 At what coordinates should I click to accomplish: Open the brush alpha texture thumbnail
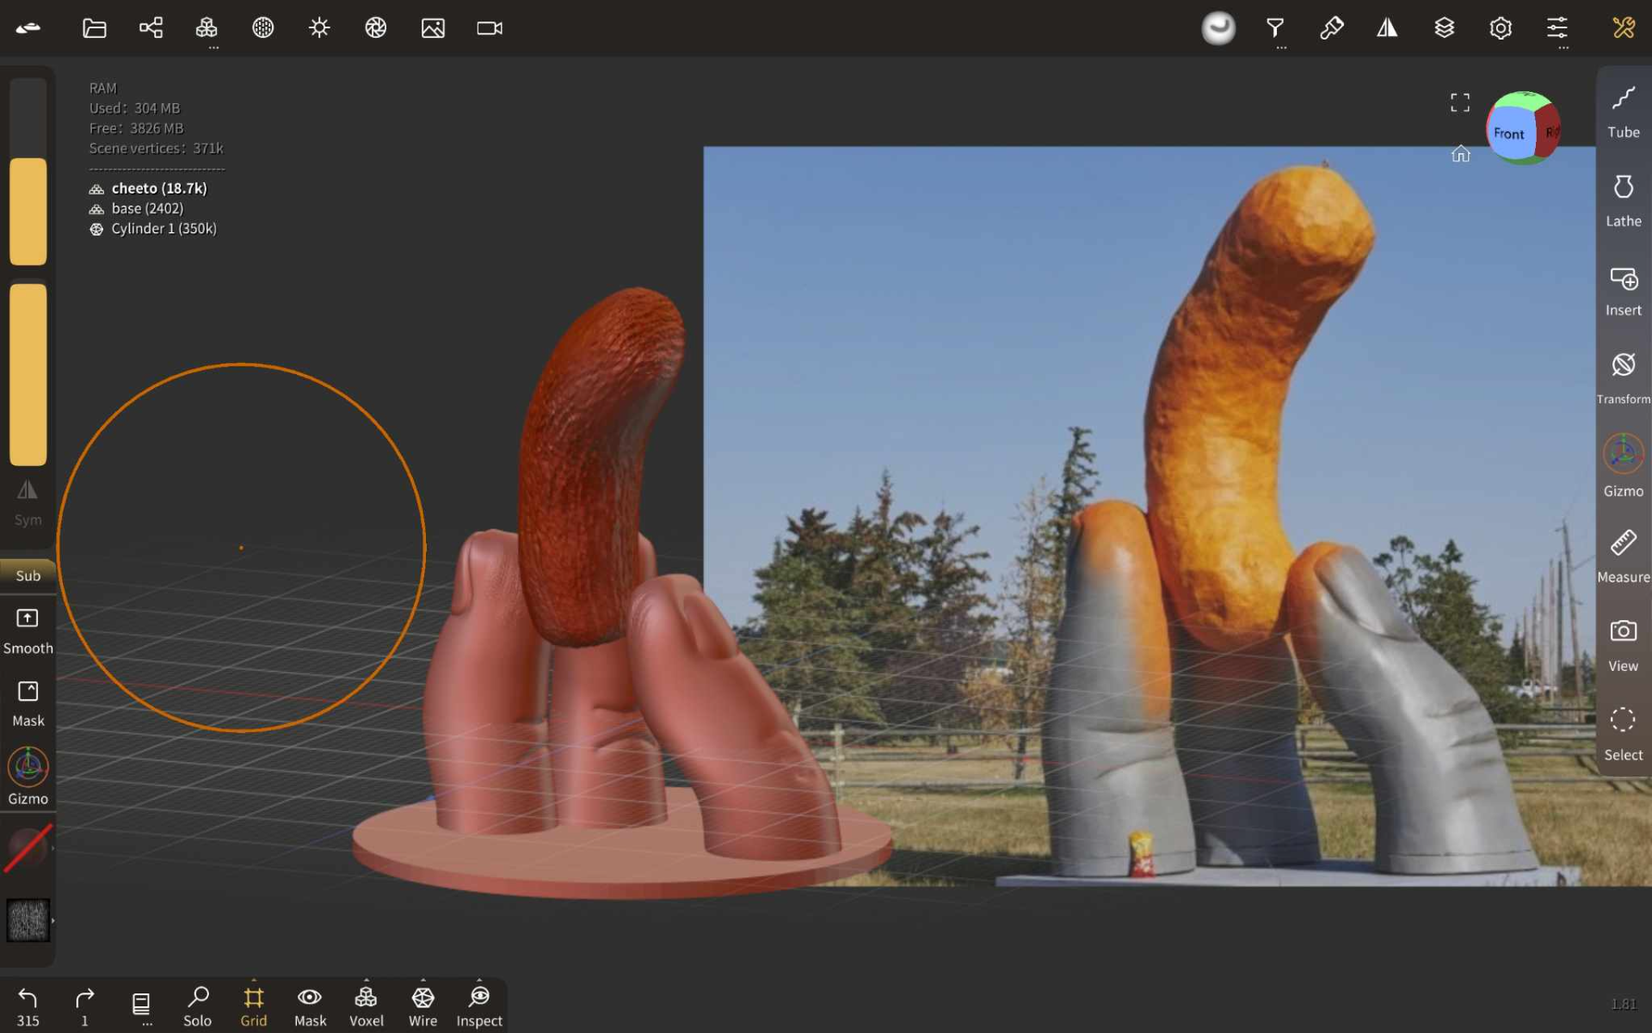[28, 920]
